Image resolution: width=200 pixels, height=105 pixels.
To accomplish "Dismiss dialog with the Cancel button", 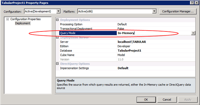I will tap(167, 100).
